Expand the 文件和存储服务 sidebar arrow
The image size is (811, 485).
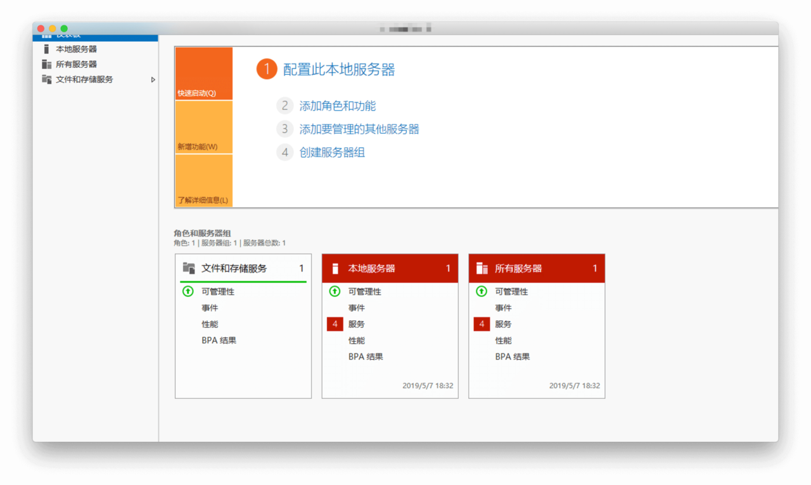pyautogui.click(x=153, y=80)
